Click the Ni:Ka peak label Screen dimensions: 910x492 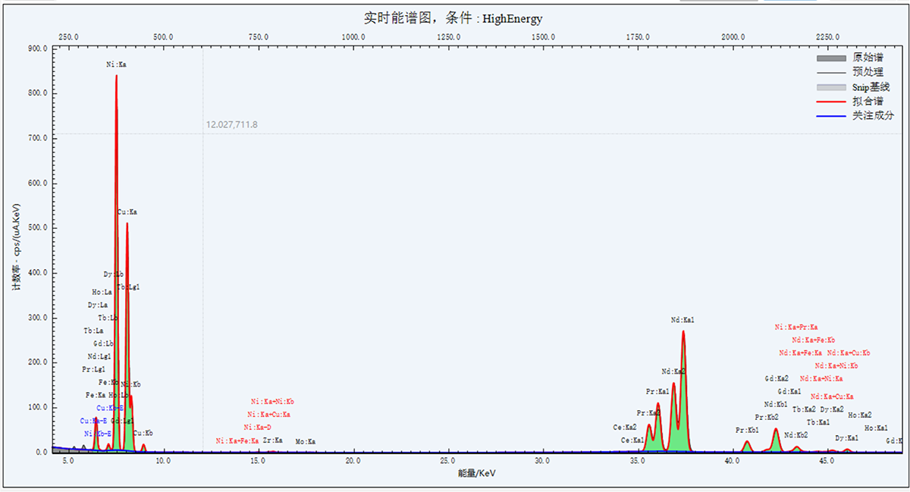tap(116, 65)
